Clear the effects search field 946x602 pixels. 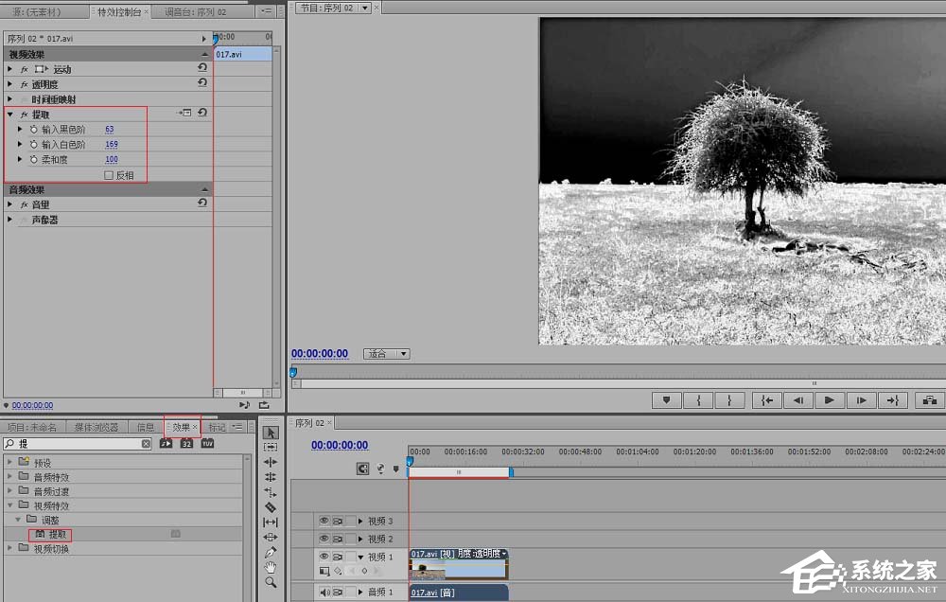[x=146, y=443]
